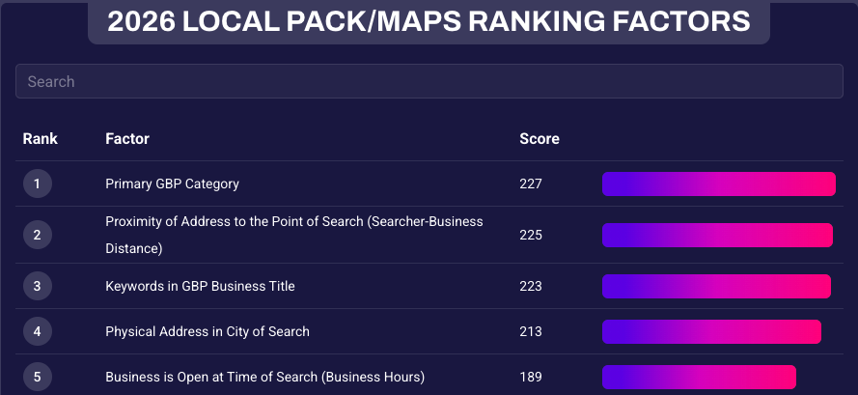Click the Search input field
The image size is (858, 395).
coord(429,81)
